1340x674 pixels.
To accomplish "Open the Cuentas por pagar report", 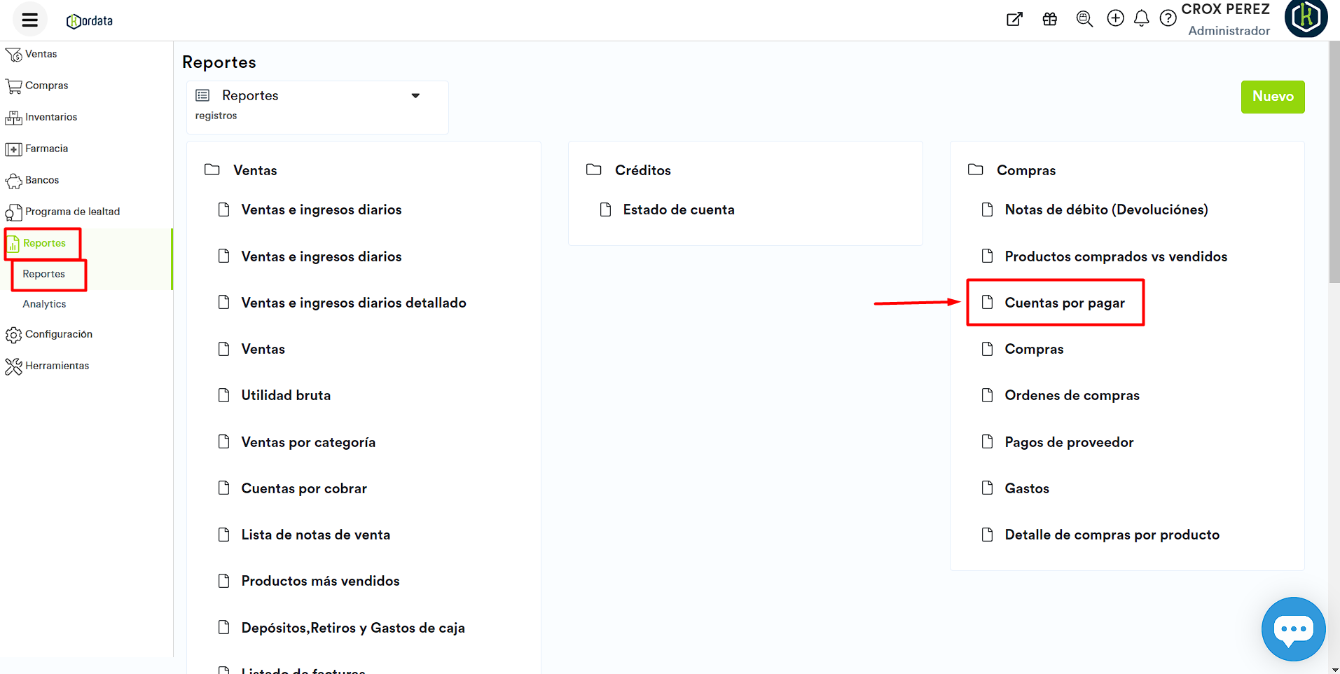I will click(x=1064, y=303).
